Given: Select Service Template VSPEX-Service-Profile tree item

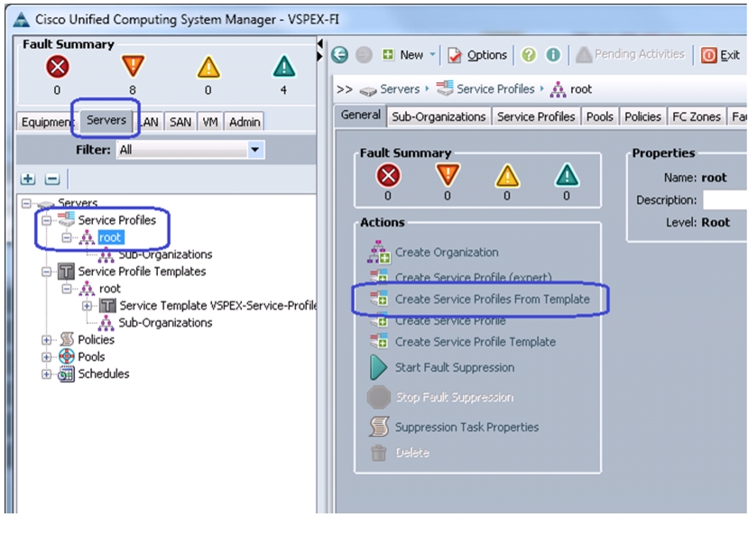Looking at the screenshot, I should click(x=217, y=305).
